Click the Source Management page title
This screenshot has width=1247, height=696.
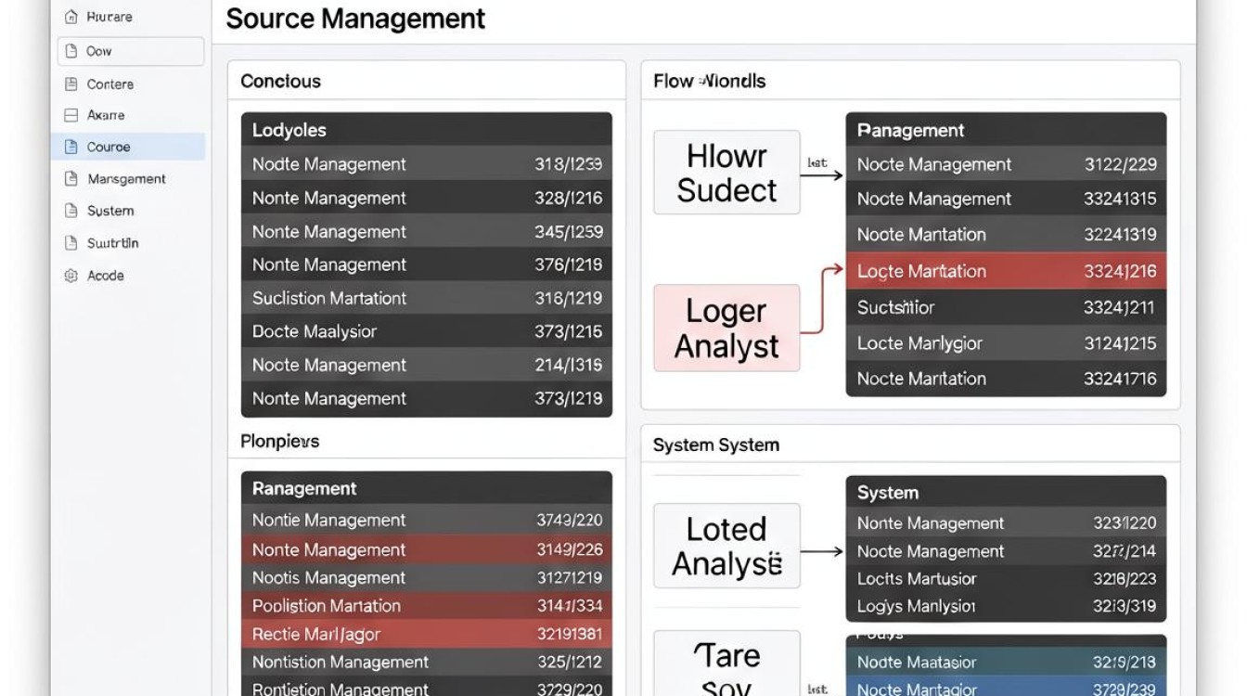tap(355, 19)
